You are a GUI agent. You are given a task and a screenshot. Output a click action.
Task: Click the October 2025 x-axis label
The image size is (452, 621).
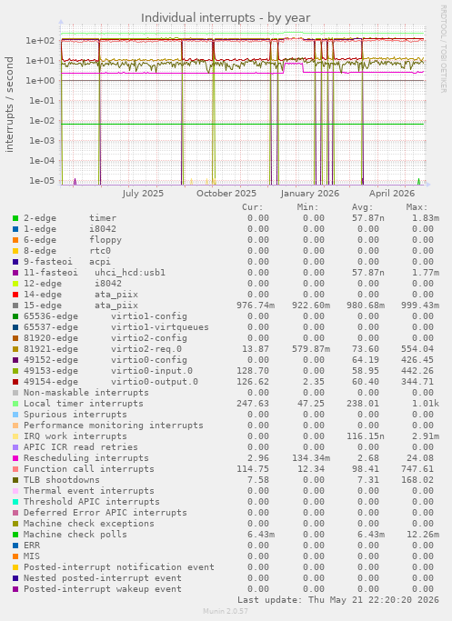[226, 194]
